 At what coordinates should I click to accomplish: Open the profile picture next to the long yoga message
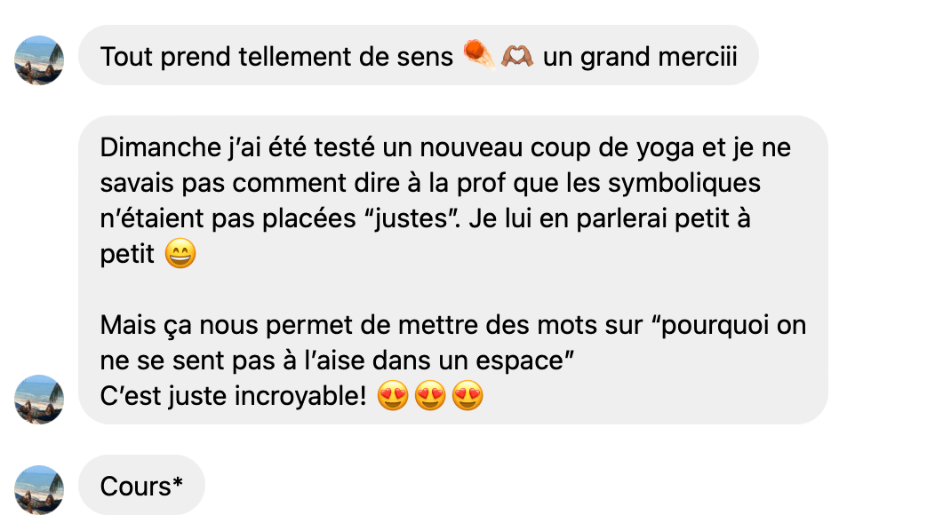tap(39, 399)
